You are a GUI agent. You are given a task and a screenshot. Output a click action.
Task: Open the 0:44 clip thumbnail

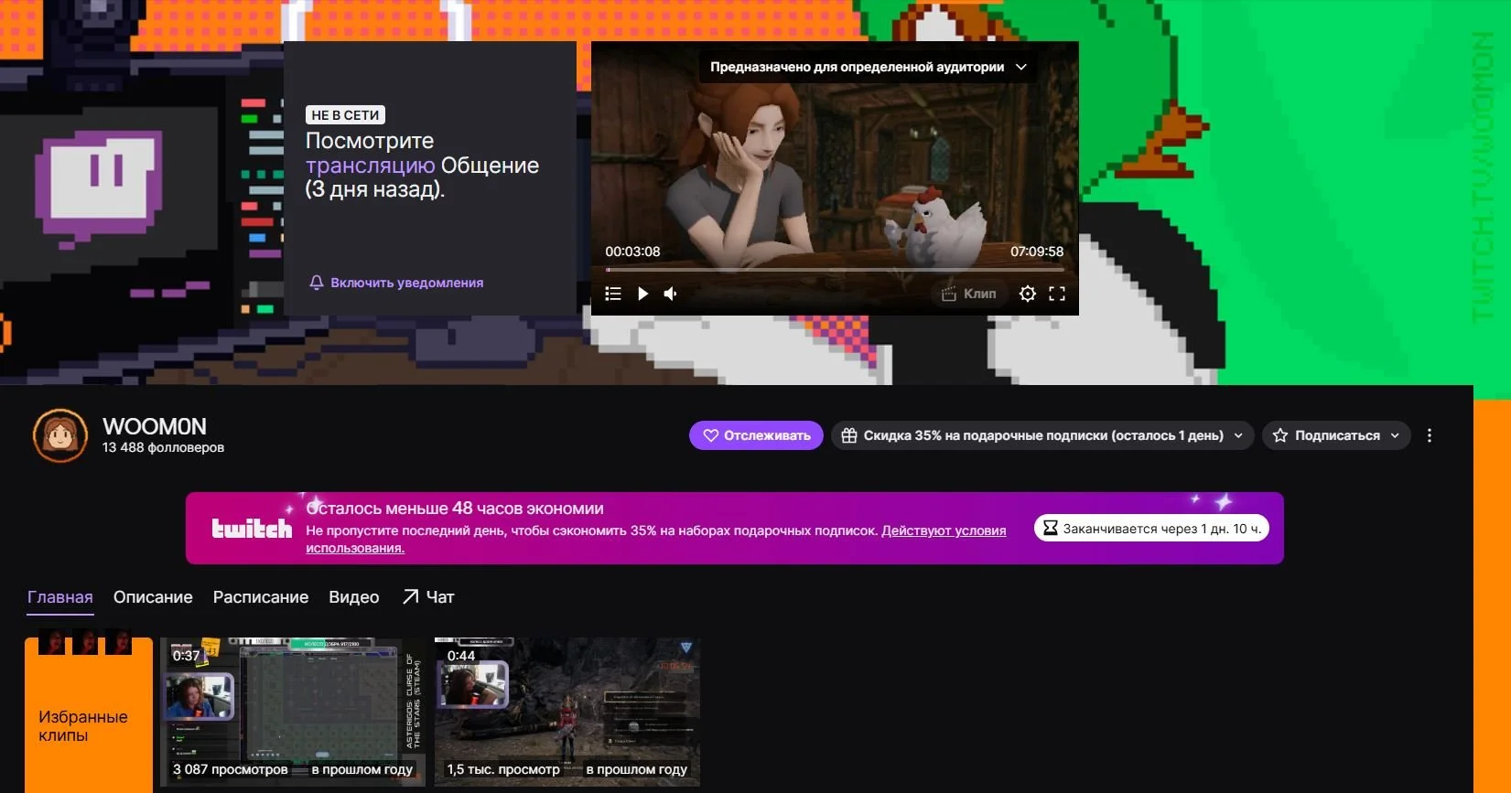567,712
